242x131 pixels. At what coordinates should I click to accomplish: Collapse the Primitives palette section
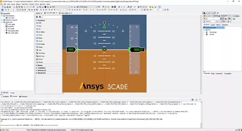tap(37, 20)
